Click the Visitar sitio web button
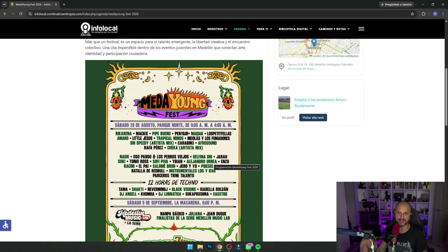This screenshot has height=252, width=448. (313, 118)
